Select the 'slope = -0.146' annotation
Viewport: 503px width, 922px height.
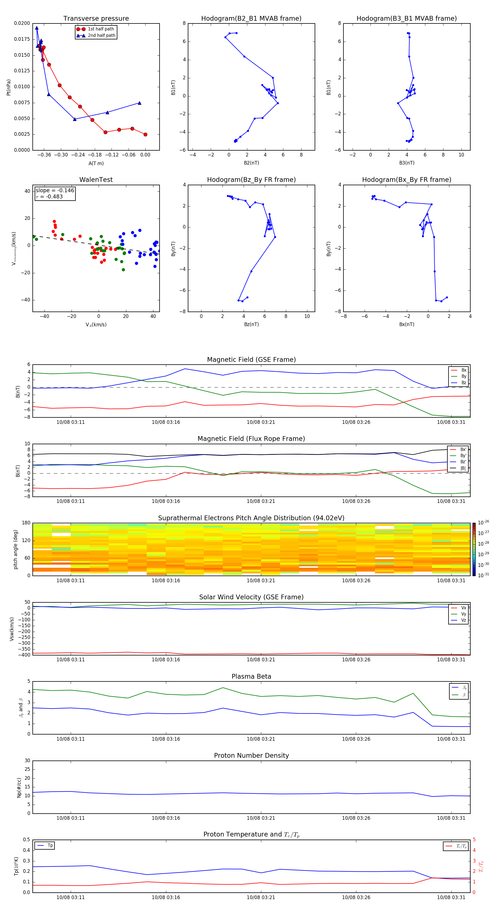tap(55, 191)
